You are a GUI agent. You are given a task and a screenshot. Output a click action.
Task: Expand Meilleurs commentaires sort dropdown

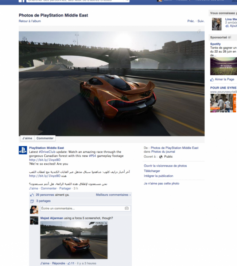[113, 195]
